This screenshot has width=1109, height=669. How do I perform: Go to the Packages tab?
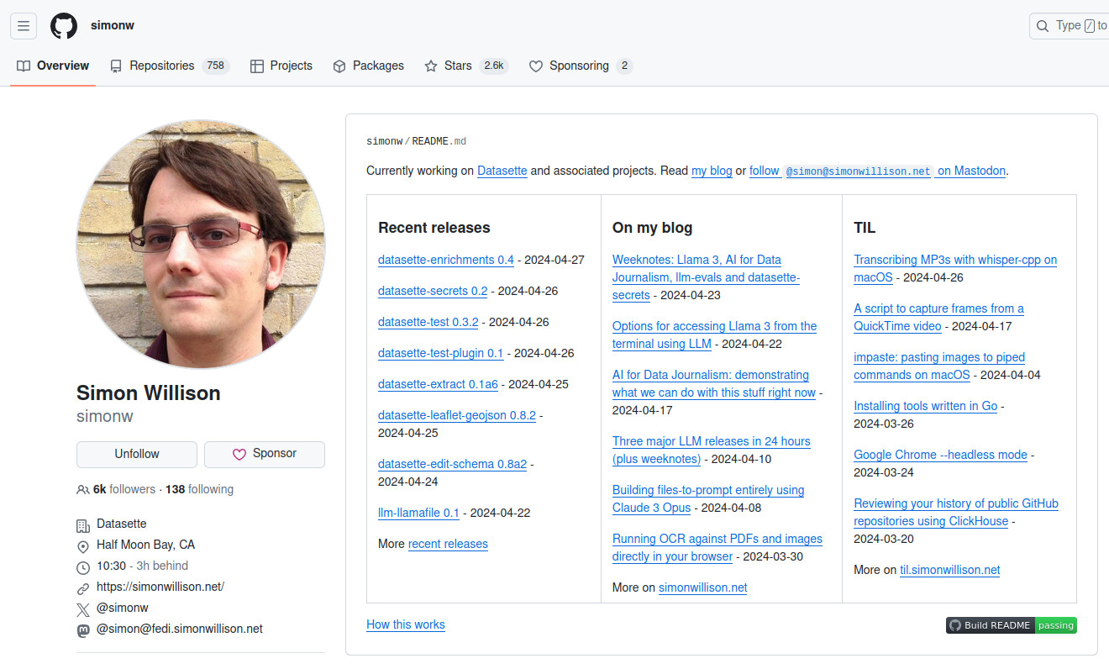(x=368, y=66)
